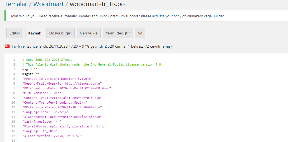Open the Dosya bilgisi tab
The width and height of the screenshot is (288, 142).
pos(60,33)
